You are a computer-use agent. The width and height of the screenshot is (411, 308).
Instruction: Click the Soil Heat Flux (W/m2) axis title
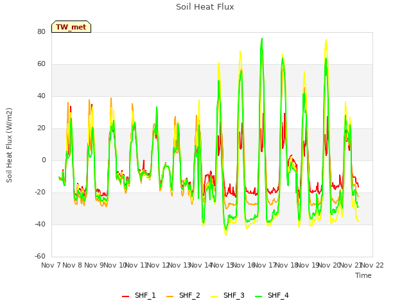(x=9, y=145)
